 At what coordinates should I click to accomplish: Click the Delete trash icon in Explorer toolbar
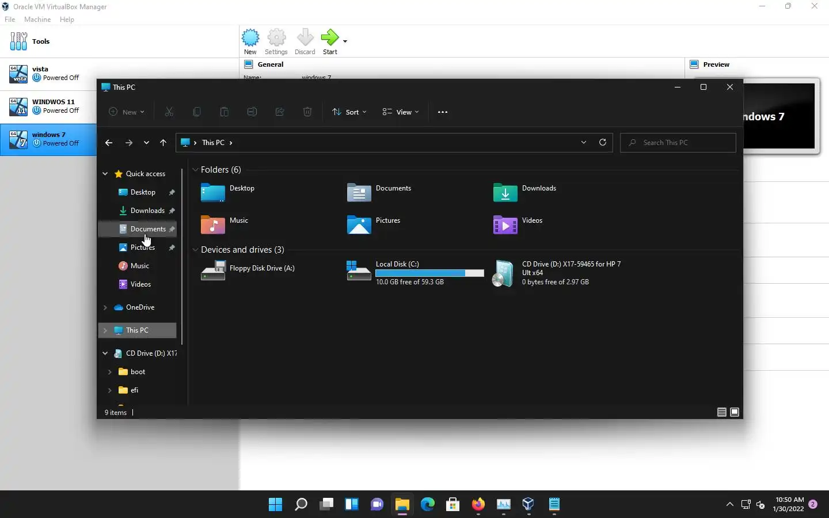[307, 112]
